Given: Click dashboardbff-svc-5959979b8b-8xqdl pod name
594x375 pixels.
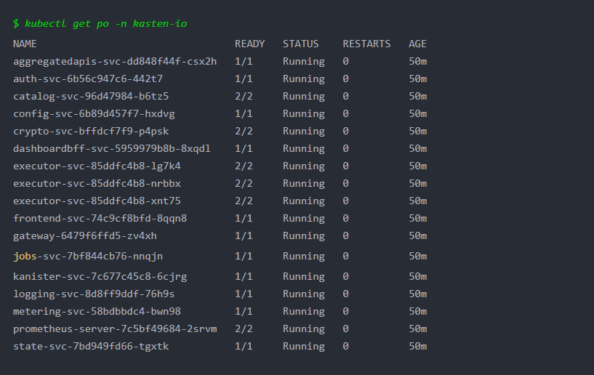Looking at the screenshot, I should (112, 148).
